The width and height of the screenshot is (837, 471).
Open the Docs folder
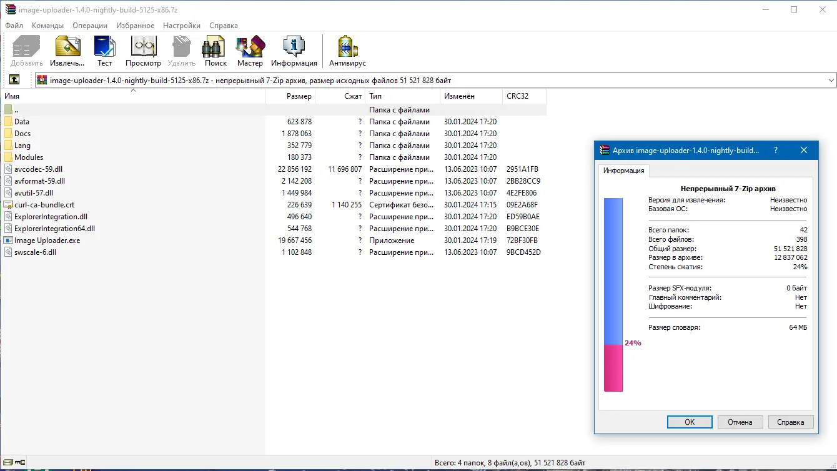click(21, 133)
